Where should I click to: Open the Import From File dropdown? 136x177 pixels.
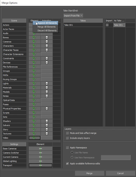[x=73, y=16]
